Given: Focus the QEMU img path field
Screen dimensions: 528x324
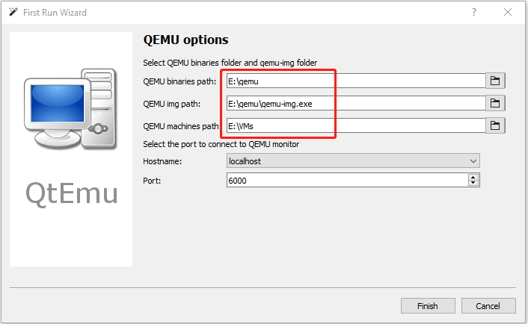Looking at the screenshot, I should point(356,104).
